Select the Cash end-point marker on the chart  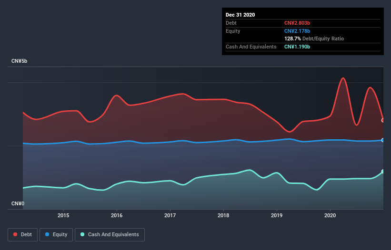(x=383, y=172)
